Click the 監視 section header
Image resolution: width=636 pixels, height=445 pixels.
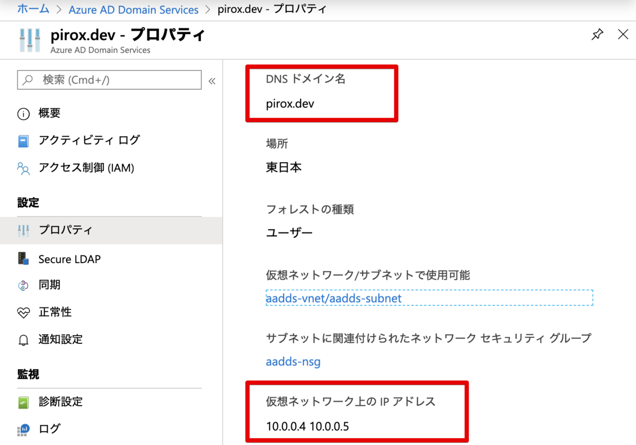pyautogui.click(x=28, y=374)
